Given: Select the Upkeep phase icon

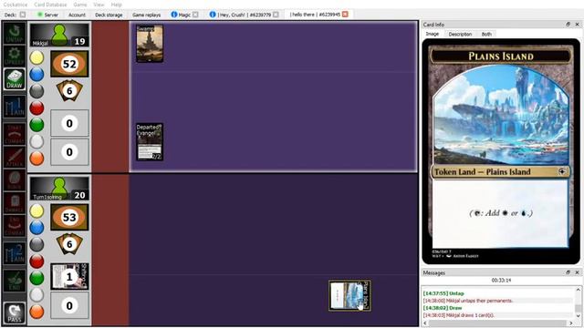Looking at the screenshot, I should pyautogui.click(x=15, y=56).
